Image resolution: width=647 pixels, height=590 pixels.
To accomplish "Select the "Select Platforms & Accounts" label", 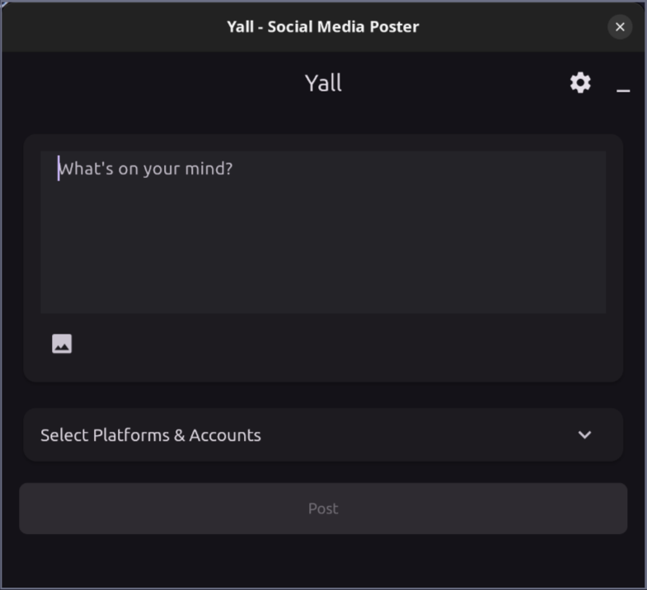I will click(x=151, y=435).
